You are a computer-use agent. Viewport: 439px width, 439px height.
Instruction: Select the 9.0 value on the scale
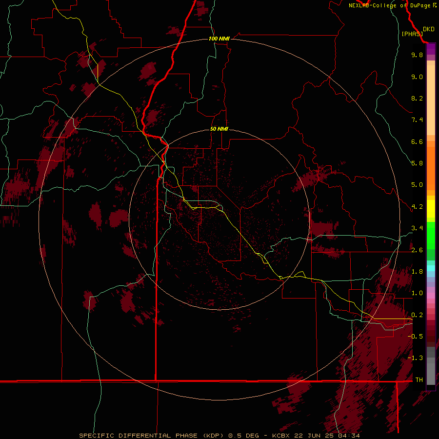tap(417, 77)
